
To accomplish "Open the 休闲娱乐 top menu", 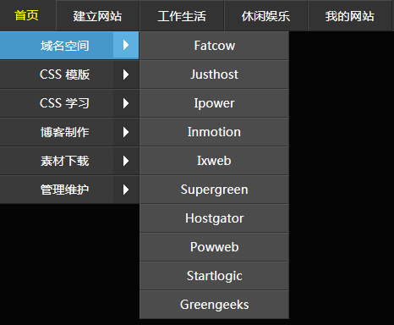I will 265,16.
